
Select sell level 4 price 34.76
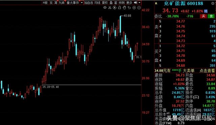click(x=181, y=26)
